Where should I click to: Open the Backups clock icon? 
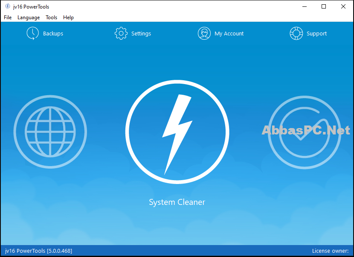[33, 33]
